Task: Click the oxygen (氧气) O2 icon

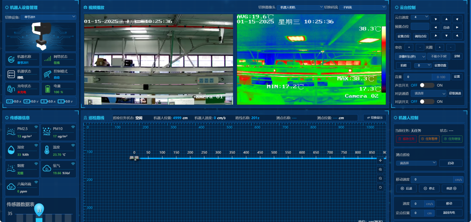Action: [x=46, y=168]
